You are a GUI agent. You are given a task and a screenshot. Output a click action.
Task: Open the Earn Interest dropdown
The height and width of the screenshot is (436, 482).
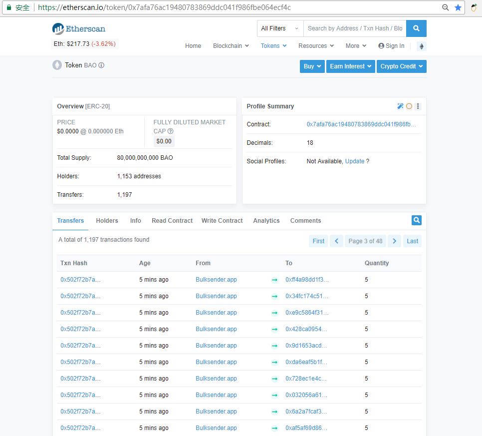click(x=350, y=66)
